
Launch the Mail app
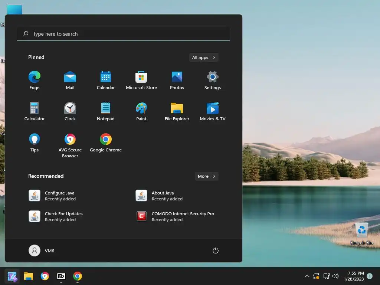click(x=70, y=81)
